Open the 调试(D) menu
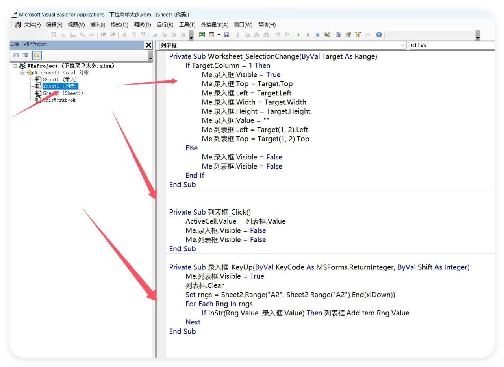 pyautogui.click(x=142, y=25)
